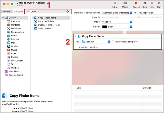Image resolution: width=164 pixels, height=113 pixels.
Task: Switch to the Variables tab
Action: pos(19,11)
